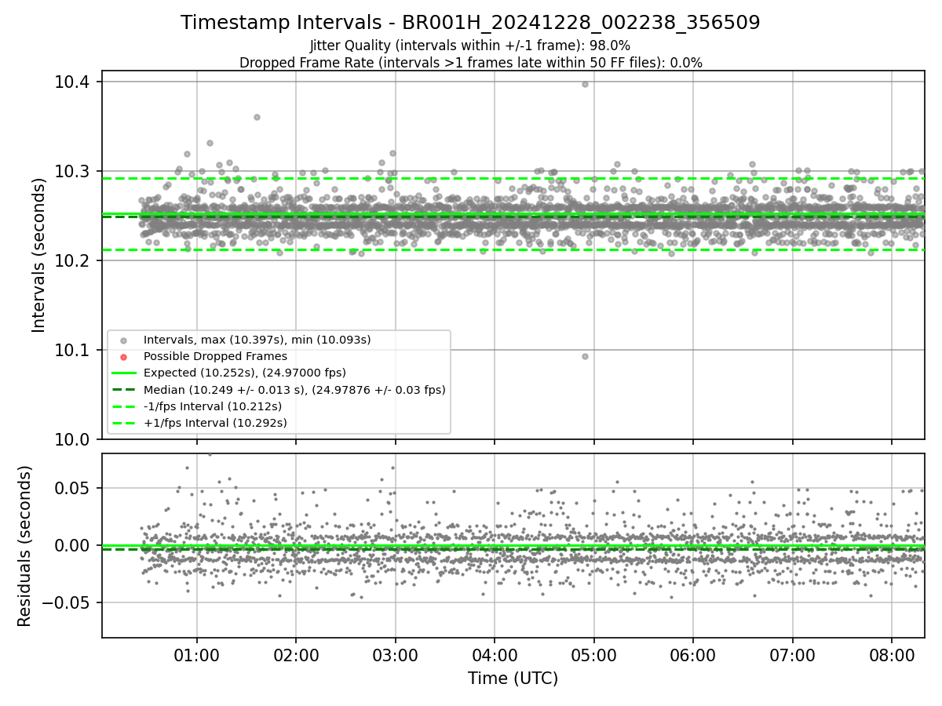Click the '05:00' time tick label
Screen dimensions: 942x706
click(x=593, y=655)
